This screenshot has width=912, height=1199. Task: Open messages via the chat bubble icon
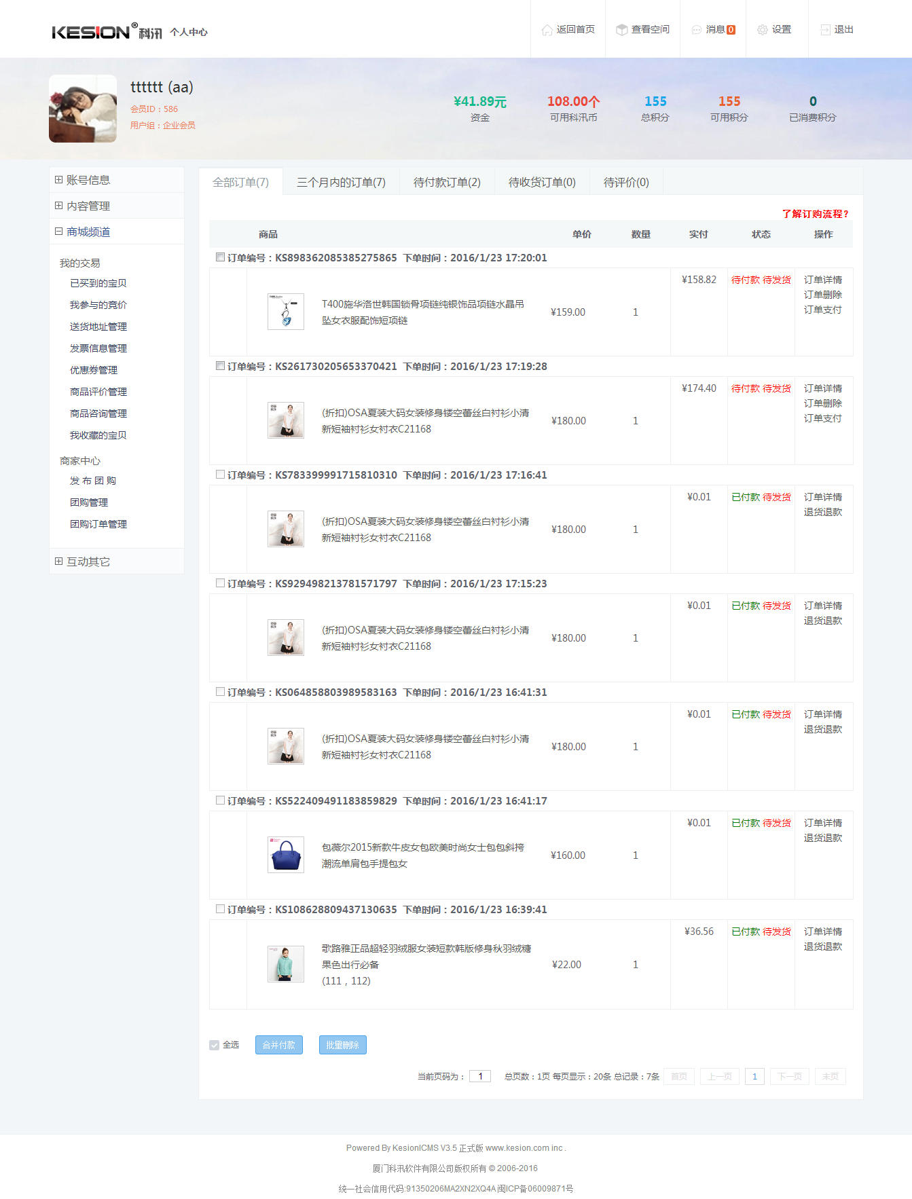point(696,30)
